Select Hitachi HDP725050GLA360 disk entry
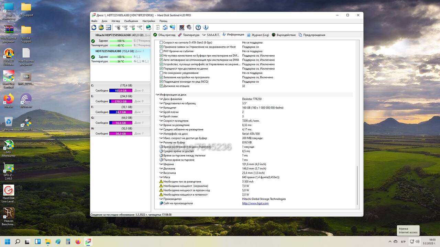 point(120,40)
